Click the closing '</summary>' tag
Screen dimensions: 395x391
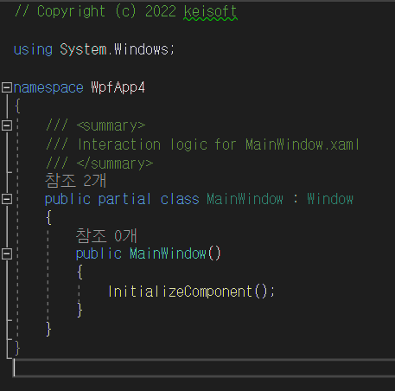pos(115,163)
